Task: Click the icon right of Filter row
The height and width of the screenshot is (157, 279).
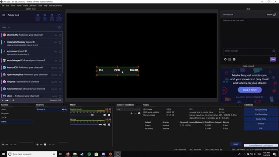Action: [59, 27]
